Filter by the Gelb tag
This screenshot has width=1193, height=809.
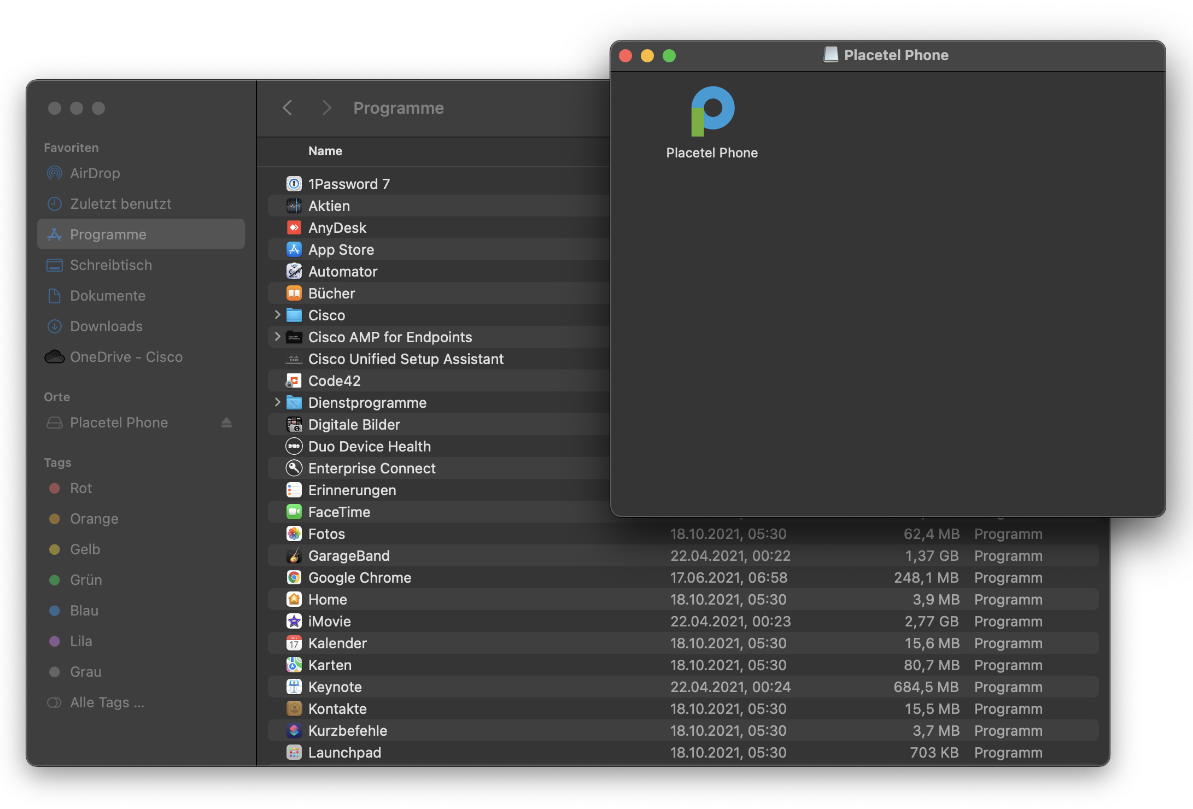[x=141, y=549]
